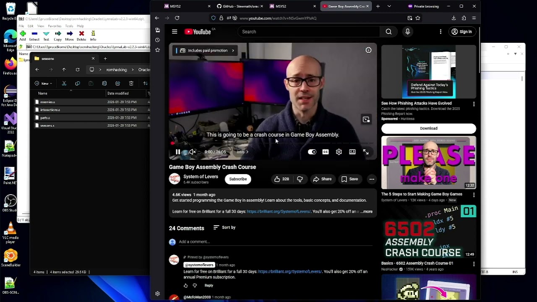Image resolution: width=537 pixels, height=302 pixels.
Task: Like the video showing 328 likes
Action: click(x=282, y=179)
